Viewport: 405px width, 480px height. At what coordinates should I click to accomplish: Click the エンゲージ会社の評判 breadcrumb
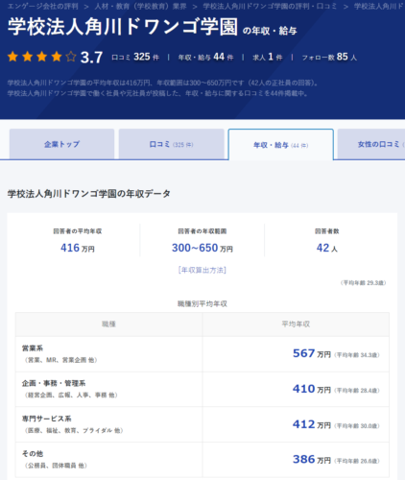coord(42,6)
